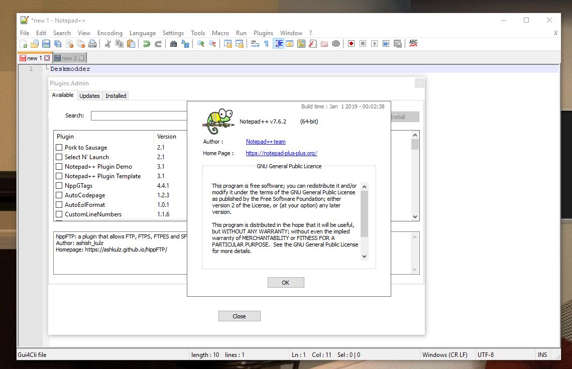Click the Redo arrow icon
Image resolution: width=572 pixels, height=369 pixels.
tap(158, 44)
